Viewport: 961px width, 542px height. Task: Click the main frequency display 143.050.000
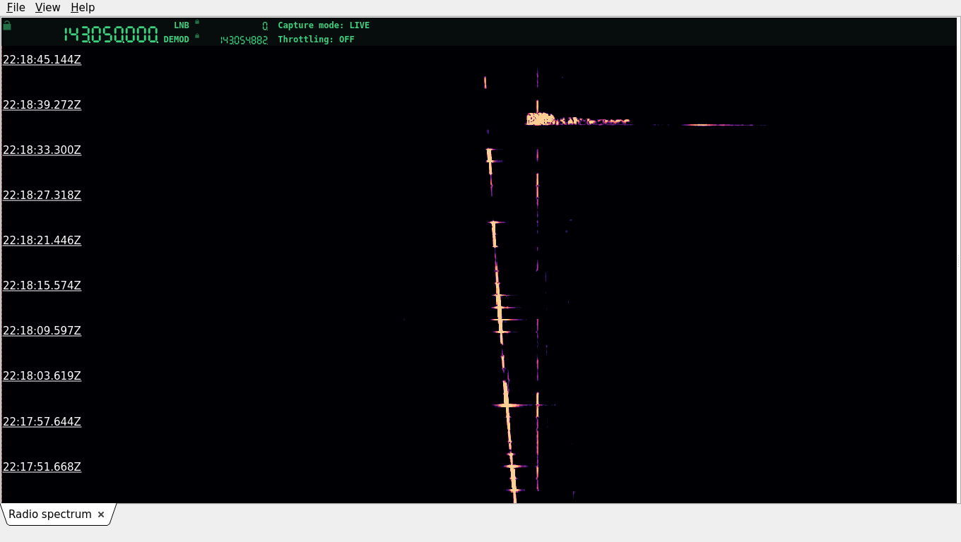(111, 34)
